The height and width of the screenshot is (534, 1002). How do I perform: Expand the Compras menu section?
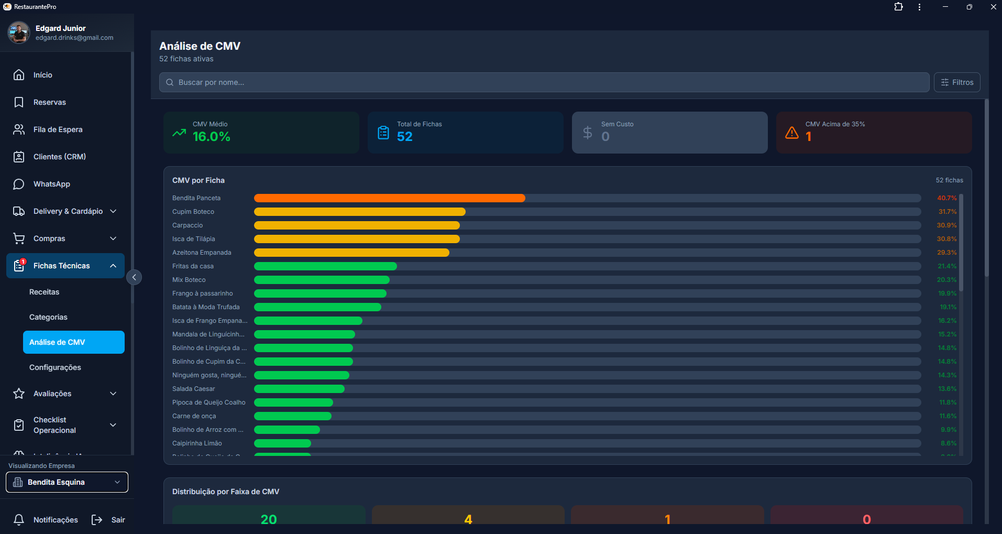click(x=113, y=238)
